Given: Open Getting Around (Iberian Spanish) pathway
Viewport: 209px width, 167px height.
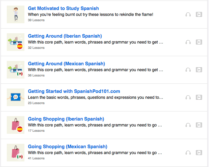Looking at the screenshot, I should tap(65, 36).
